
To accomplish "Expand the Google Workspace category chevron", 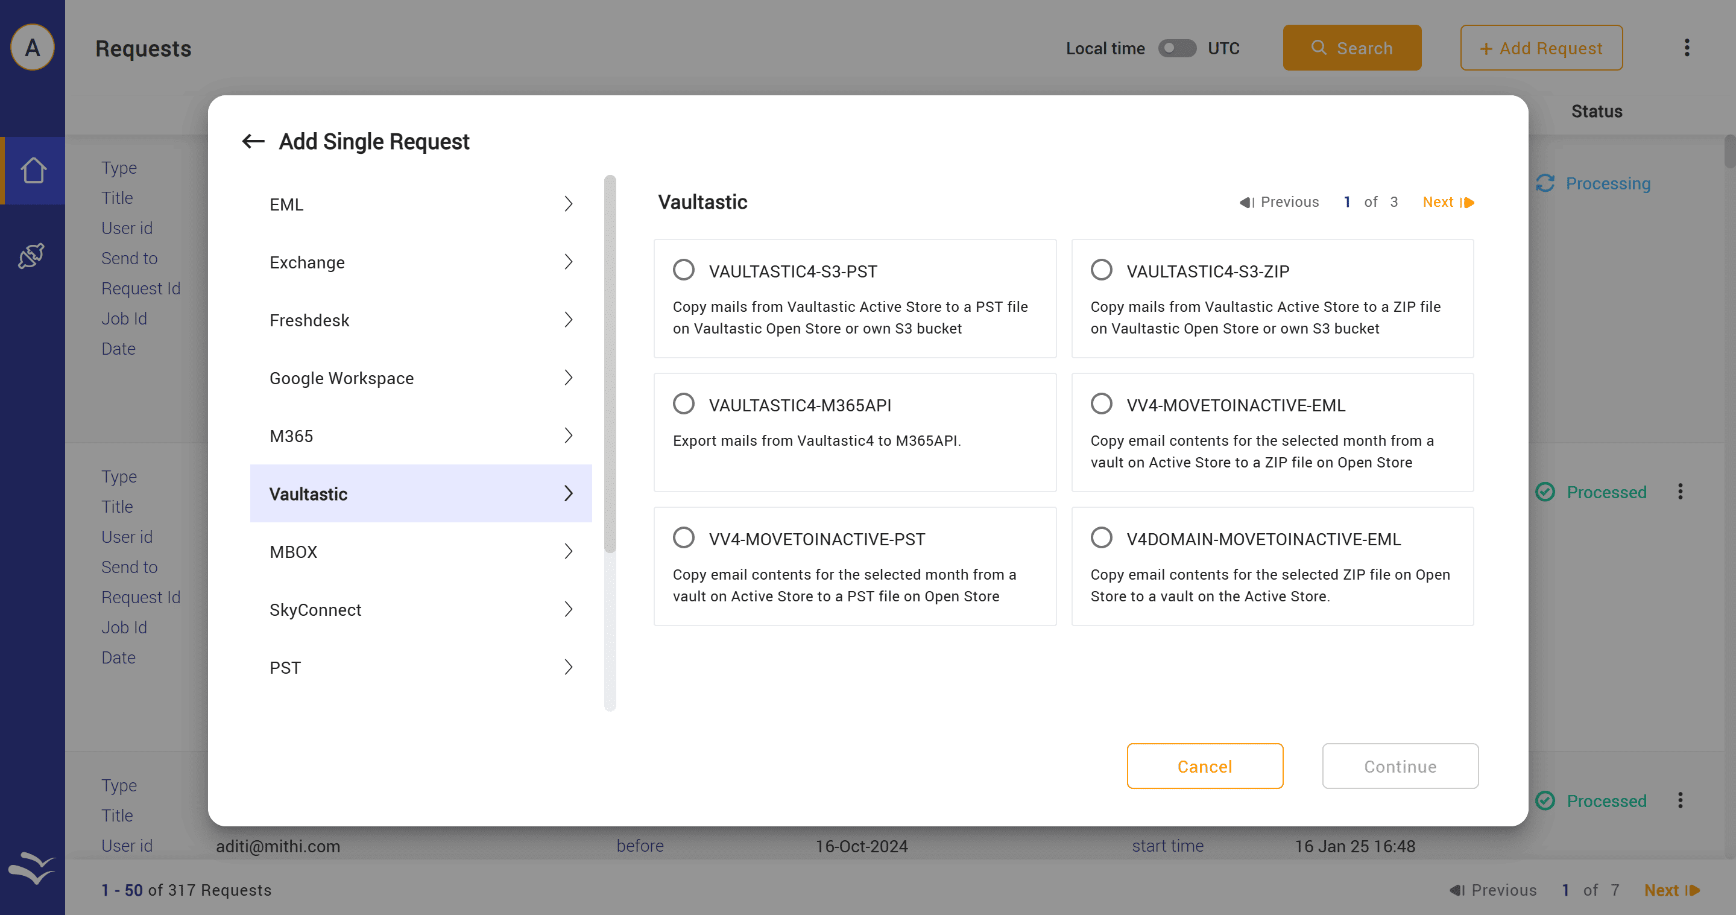I will click(x=568, y=378).
